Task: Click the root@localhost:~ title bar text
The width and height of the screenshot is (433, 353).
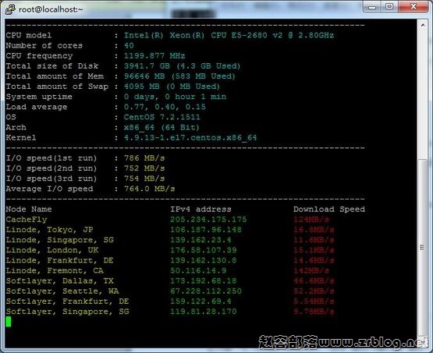Action: click(x=51, y=9)
